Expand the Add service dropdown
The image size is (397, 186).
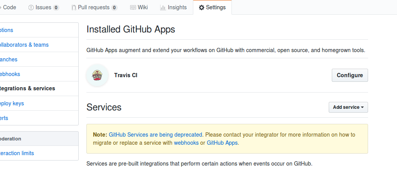click(x=348, y=107)
